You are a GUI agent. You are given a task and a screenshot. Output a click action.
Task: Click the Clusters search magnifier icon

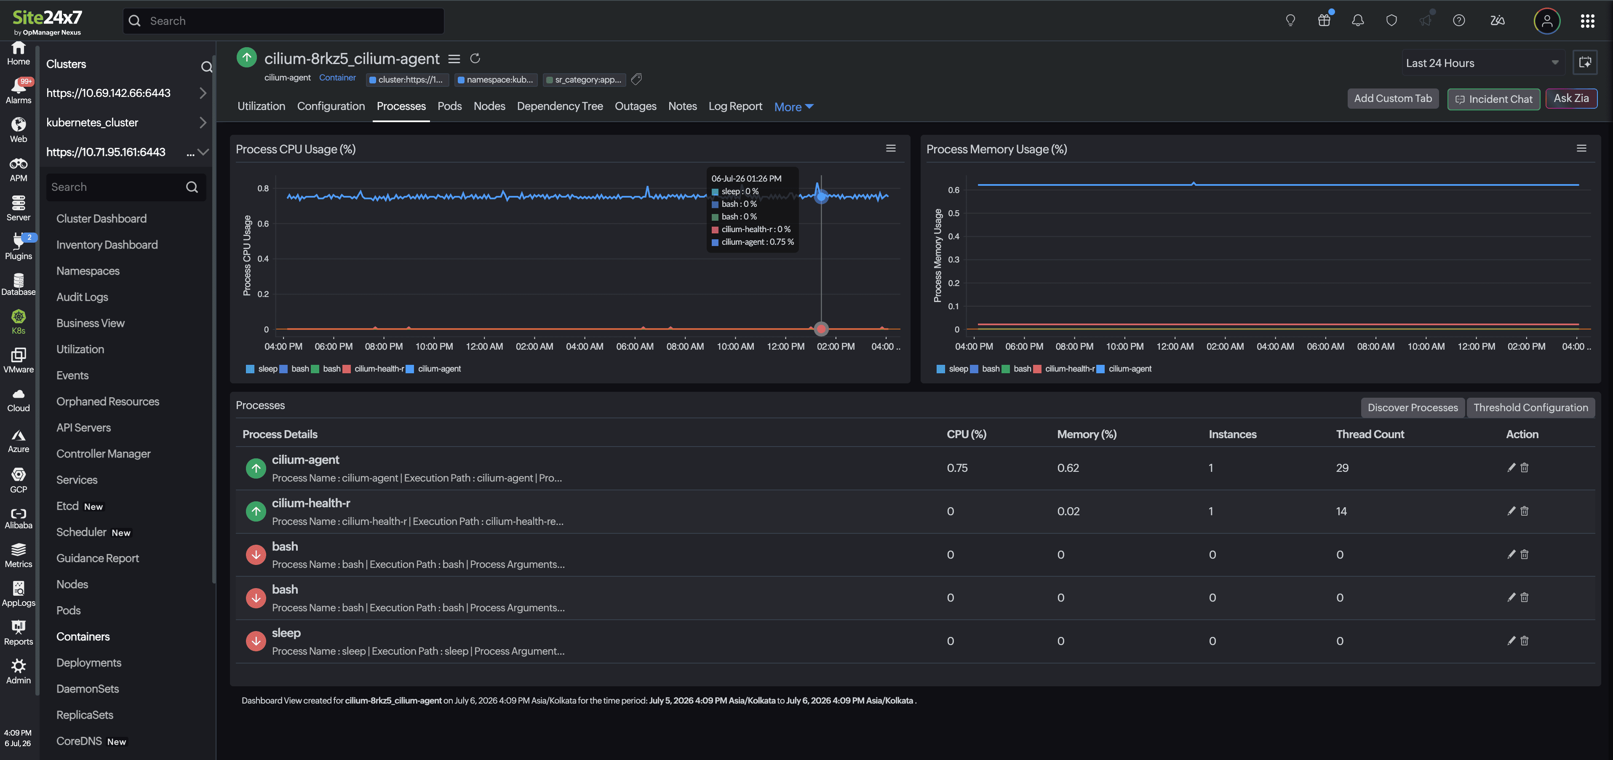(207, 67)
